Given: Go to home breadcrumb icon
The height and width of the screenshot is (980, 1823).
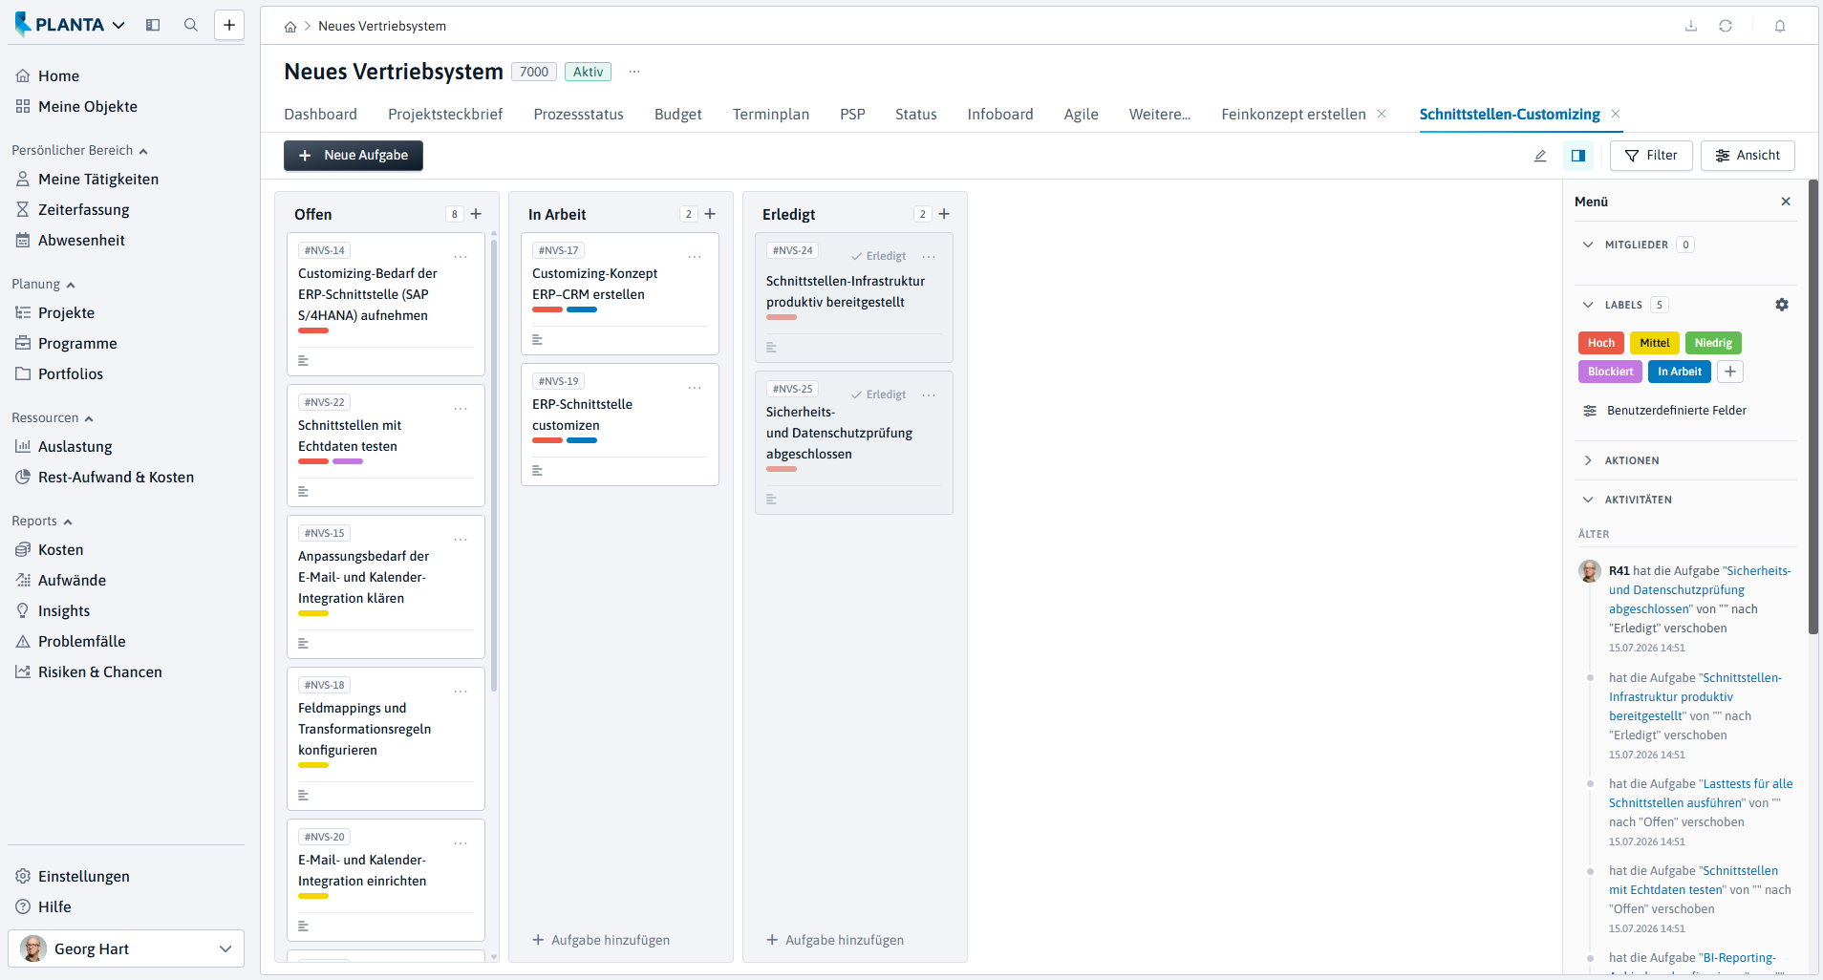Looking at the screenshot, I should click(290, 27).
